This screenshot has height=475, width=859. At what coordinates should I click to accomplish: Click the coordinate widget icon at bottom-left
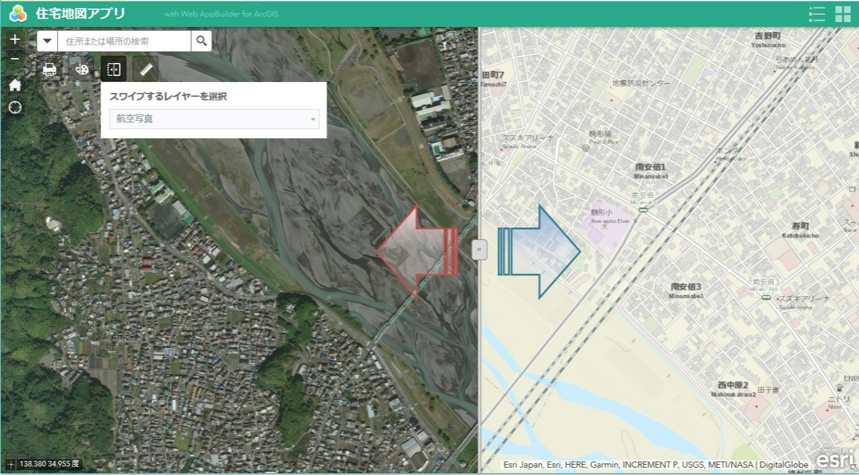pos(10,464)
